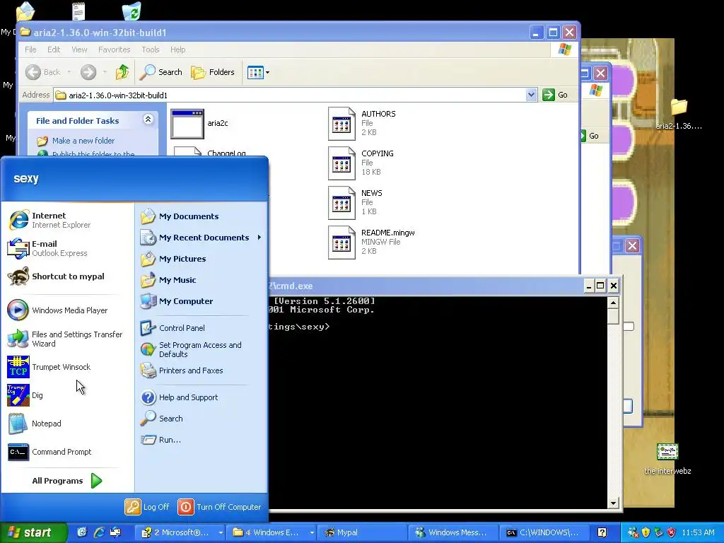
Task: Collapse File and Folder Tasks panel
Action: [x=148, y=119]
